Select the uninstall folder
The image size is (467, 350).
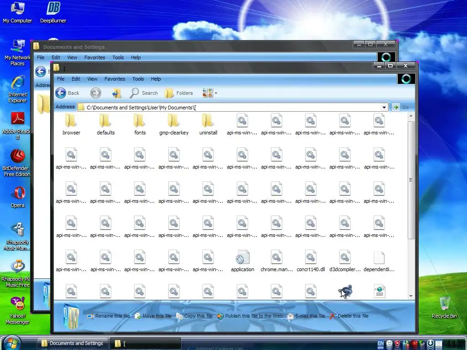pyautogui.click(x=208, y=124)
